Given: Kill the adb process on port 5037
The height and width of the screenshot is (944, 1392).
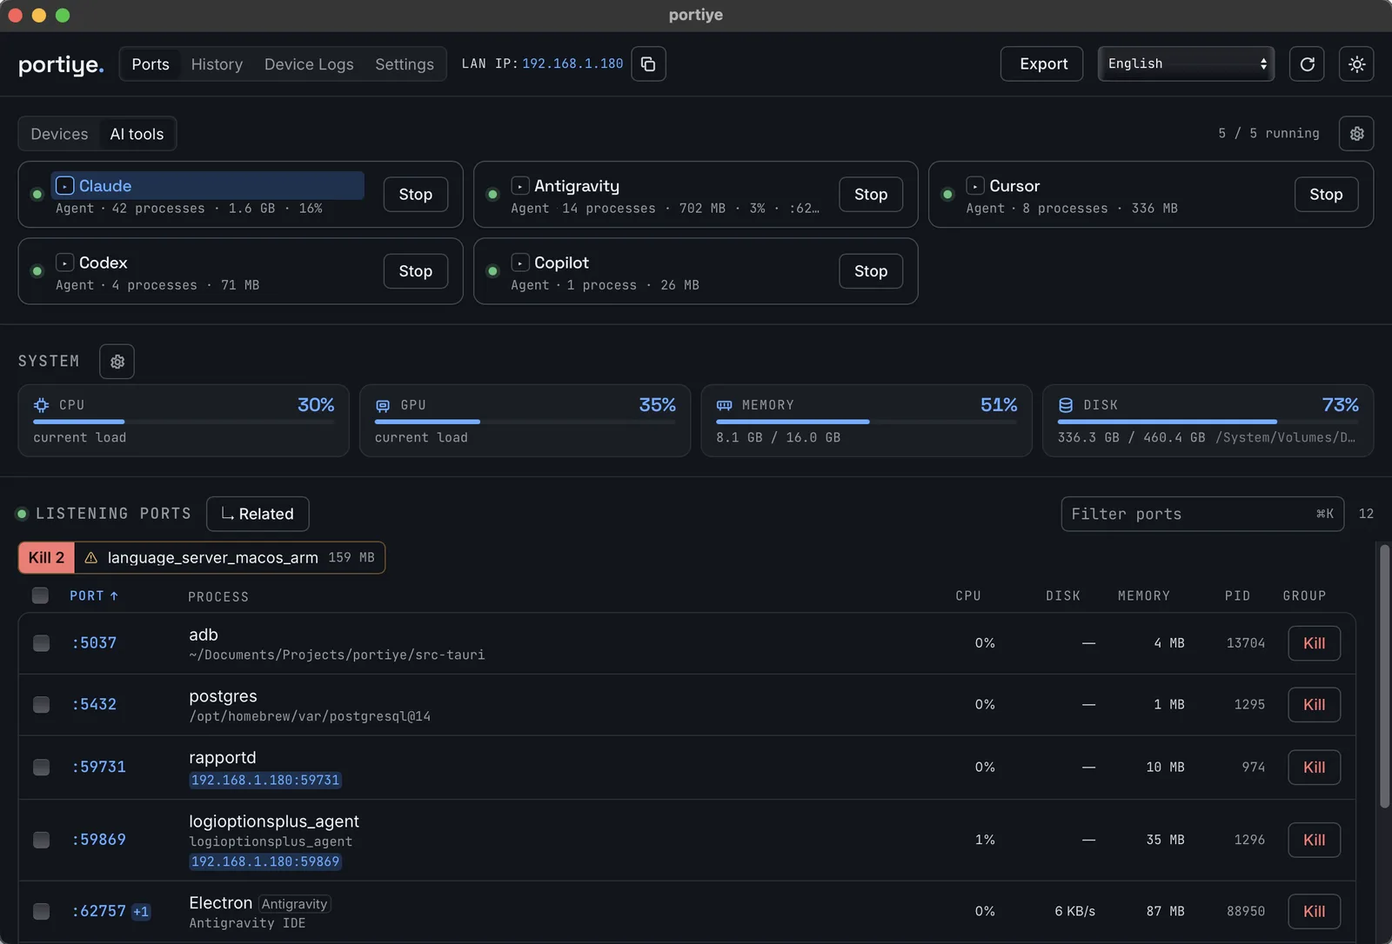Looking at the screenshot, I should 1314,643.
